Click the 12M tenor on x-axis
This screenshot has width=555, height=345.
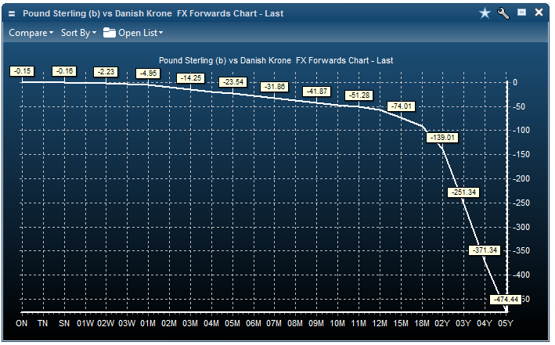coord(380,323)
